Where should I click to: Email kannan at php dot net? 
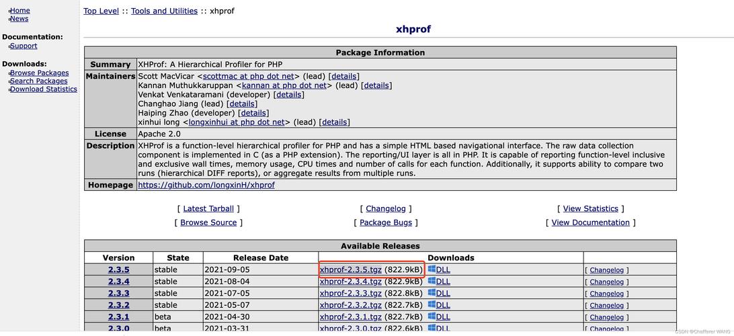point(284,85)
